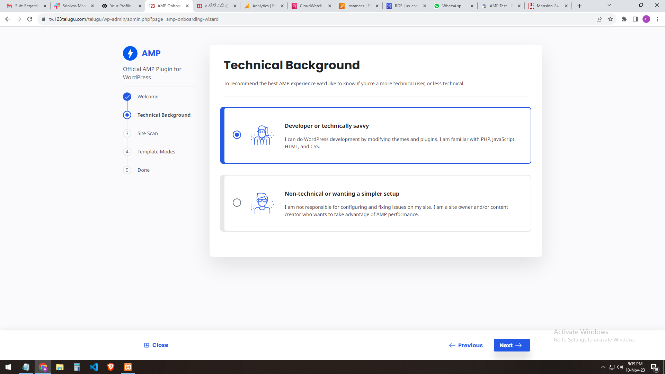This screenshot has width=665, height=374.
Task: Click the Welcome step checkmark icon
Action: click(x=127, y=97)
